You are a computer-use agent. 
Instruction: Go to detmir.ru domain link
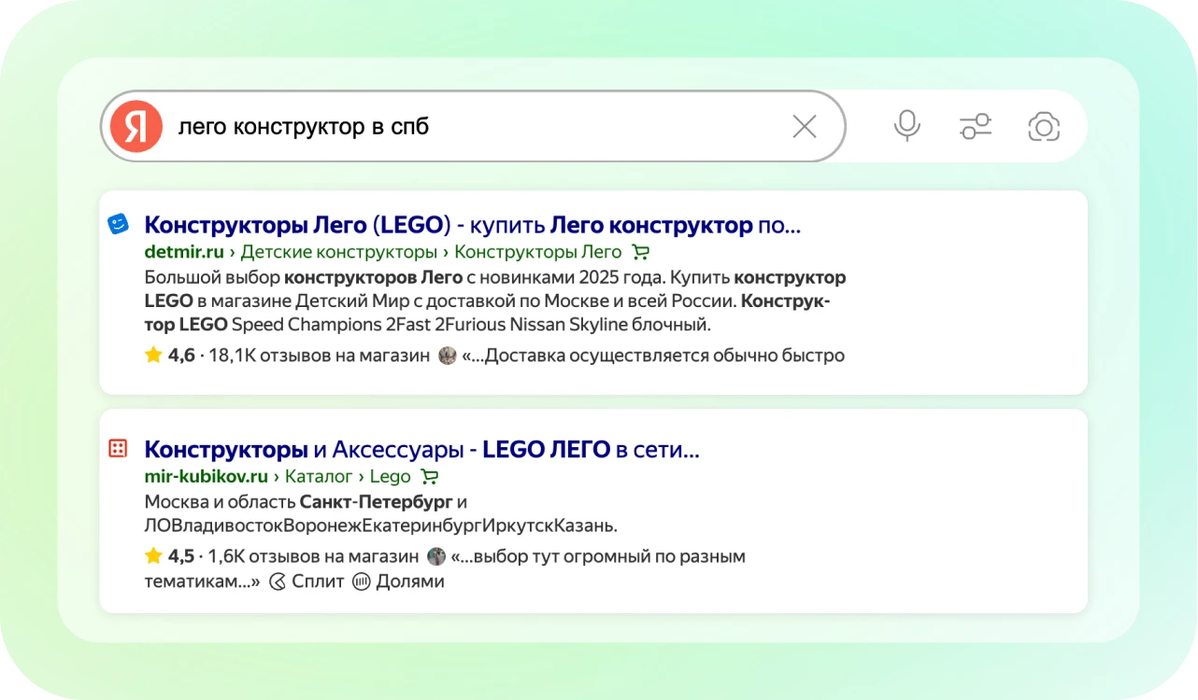(x=184, y=252)
